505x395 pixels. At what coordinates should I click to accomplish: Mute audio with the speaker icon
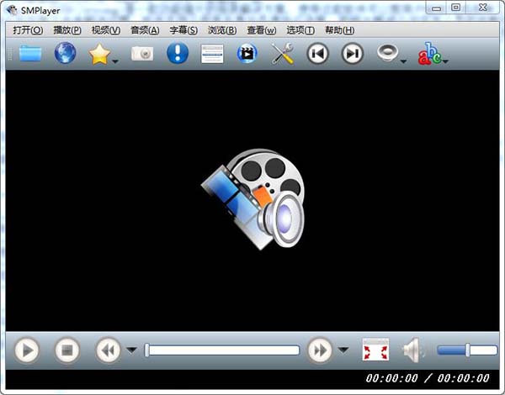click(x=414, y=350)
